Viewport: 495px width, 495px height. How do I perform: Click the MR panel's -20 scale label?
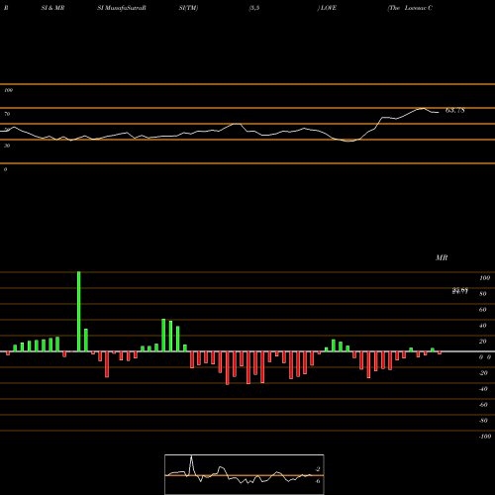(483, 373)
